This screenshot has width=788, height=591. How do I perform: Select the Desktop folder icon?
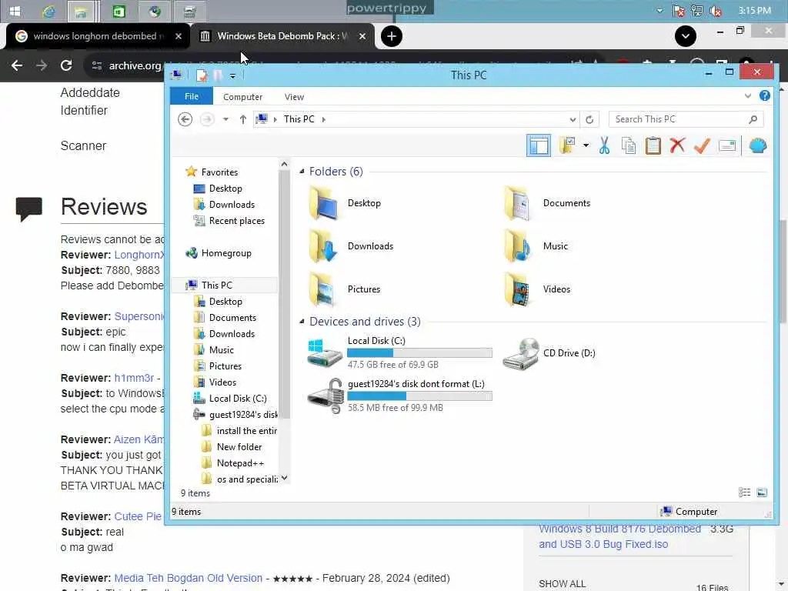click(322, 203)
